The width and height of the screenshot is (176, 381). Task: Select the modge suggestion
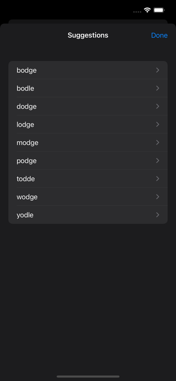click(88, 142)
